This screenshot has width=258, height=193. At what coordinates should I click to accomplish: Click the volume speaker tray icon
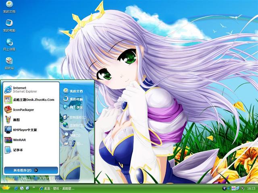(x=243, y=188)
